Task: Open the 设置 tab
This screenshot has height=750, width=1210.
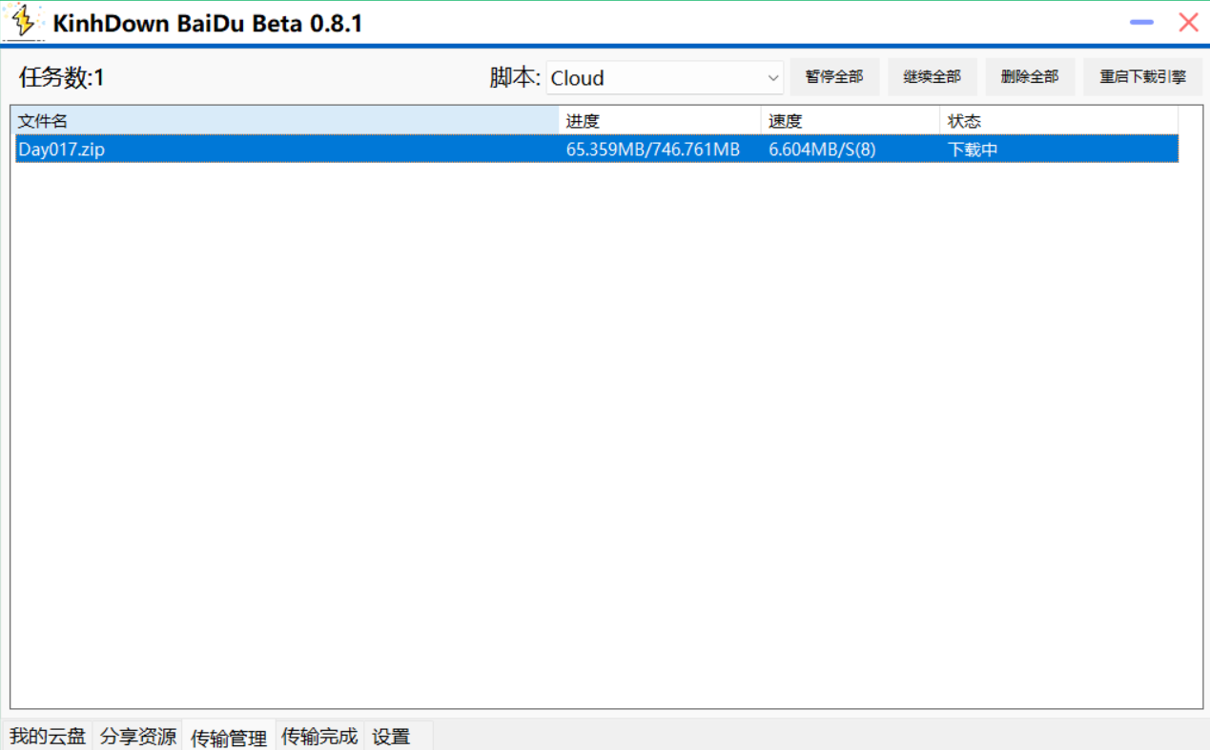Action: 391,736
